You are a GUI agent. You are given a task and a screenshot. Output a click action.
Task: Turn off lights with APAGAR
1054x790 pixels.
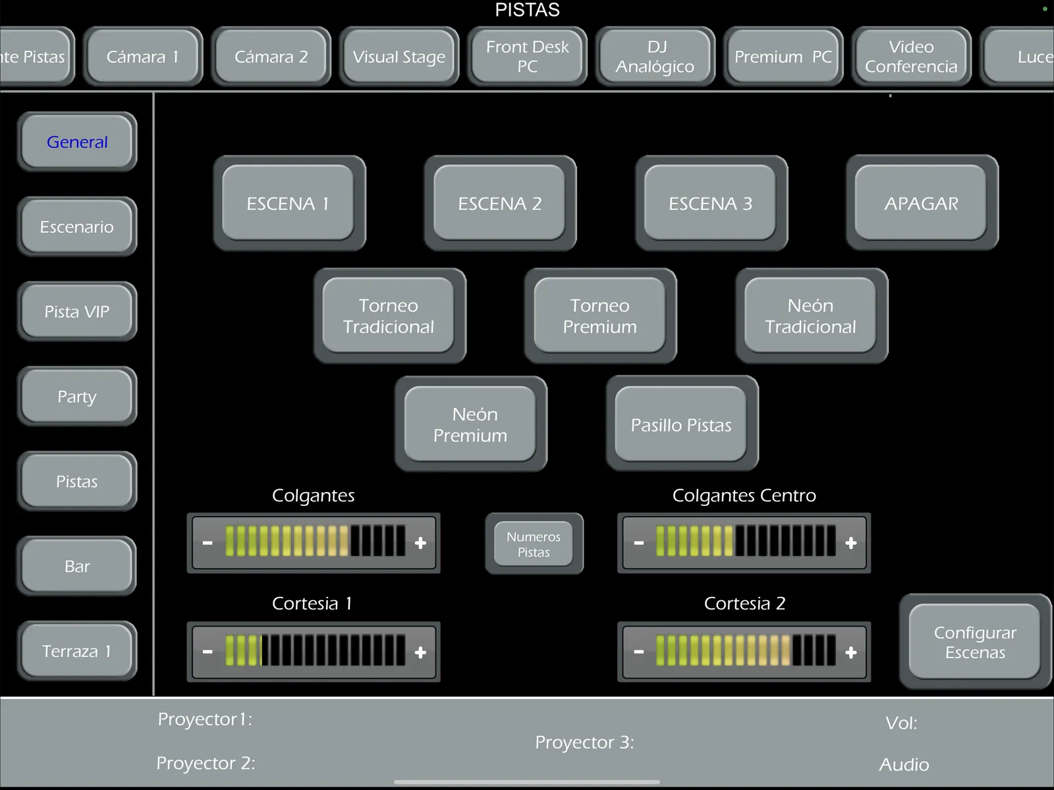[x=921, y=204]
